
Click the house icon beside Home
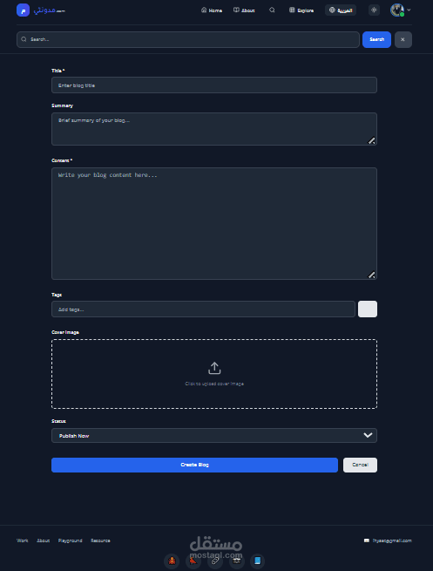(x=204, y=10)
